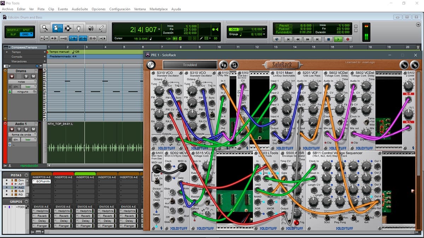Enable SHUFFLE edit mode
The image size is (424, 238).
pos(13,30)
